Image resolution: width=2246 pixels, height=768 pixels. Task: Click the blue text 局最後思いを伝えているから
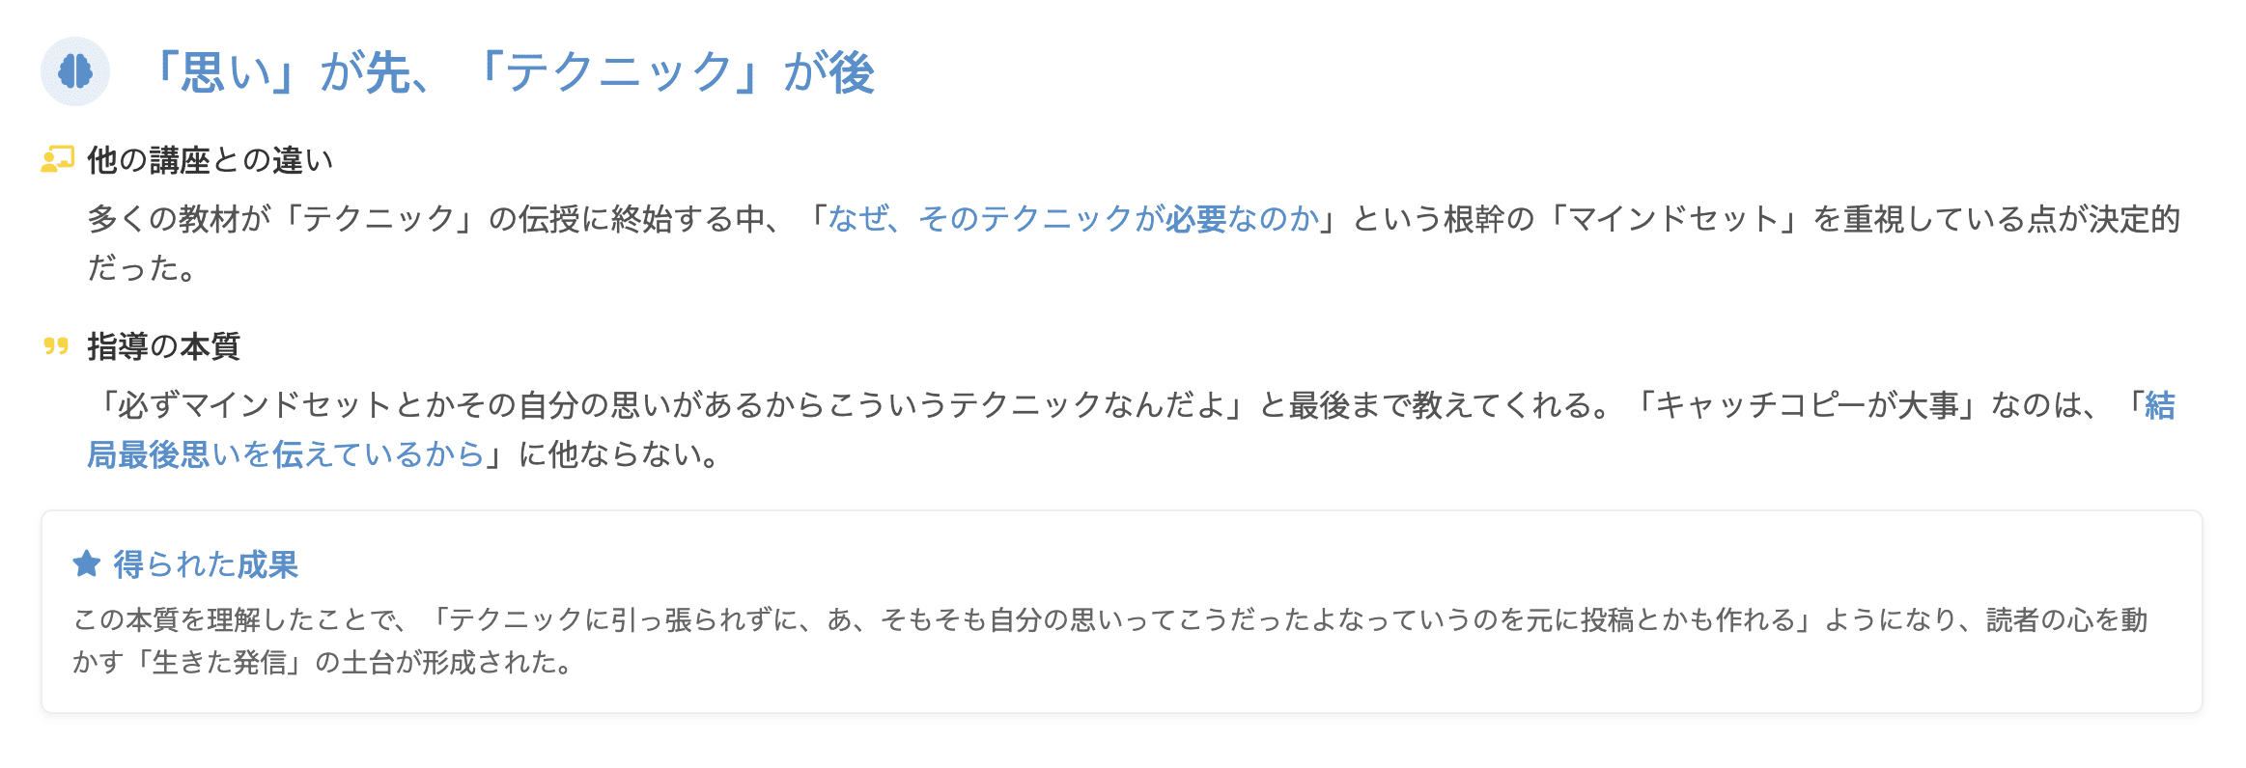pyautogui.click(x=286, y=454)
